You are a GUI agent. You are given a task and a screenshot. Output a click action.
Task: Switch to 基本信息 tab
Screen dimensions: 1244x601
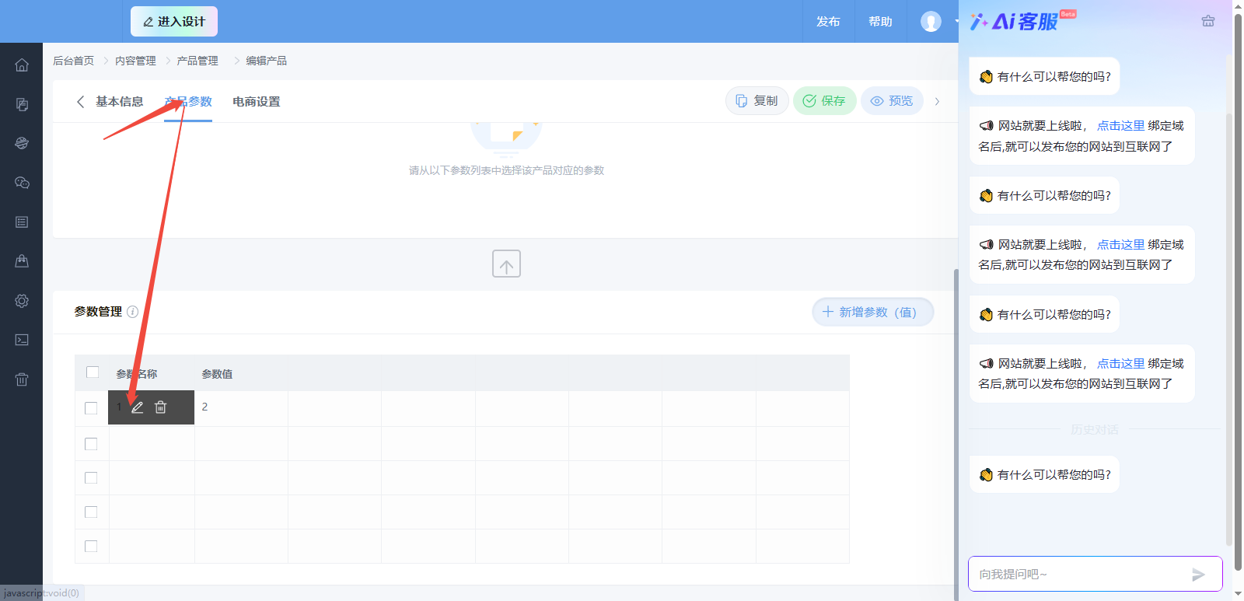tap(120, 102)
